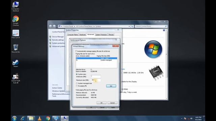This screenshot has height=121, width=216.
Task: Refresh the Control Panel address bar
Action: point(132,26)
